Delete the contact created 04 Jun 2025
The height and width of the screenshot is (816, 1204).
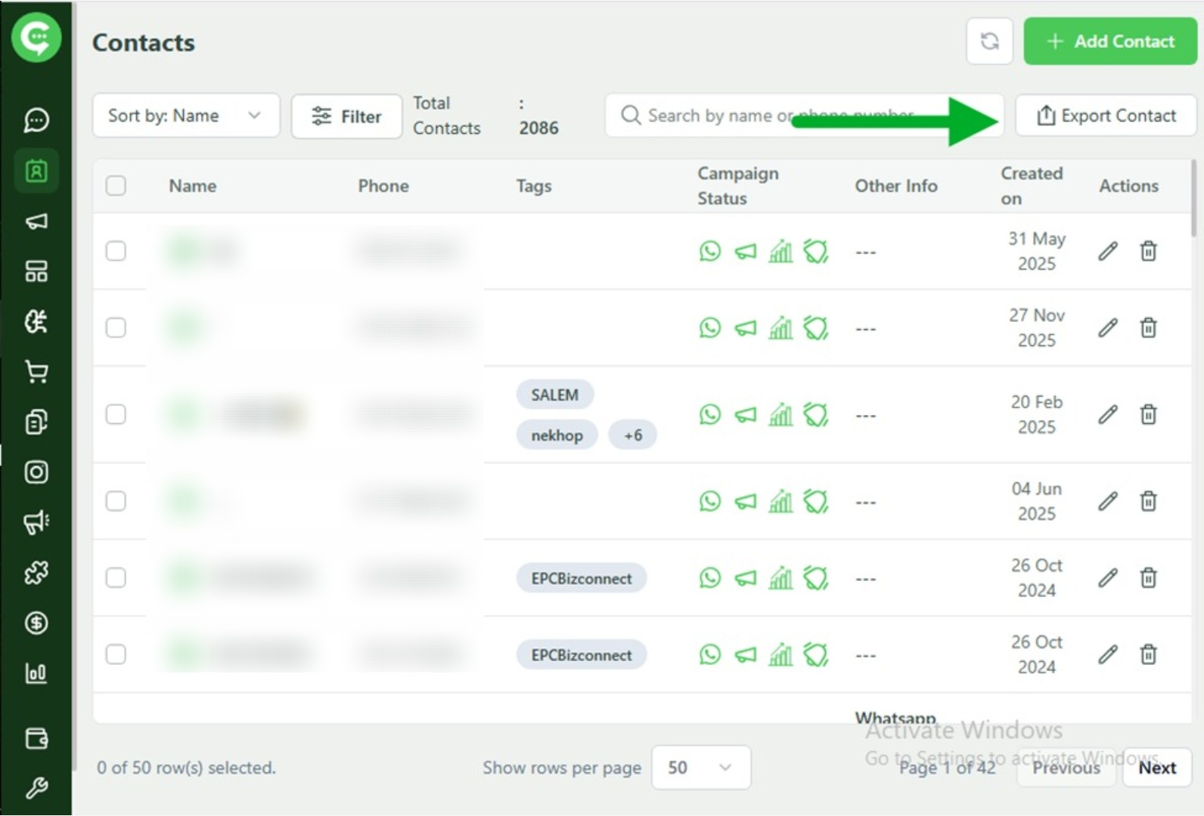[1148, 501]
